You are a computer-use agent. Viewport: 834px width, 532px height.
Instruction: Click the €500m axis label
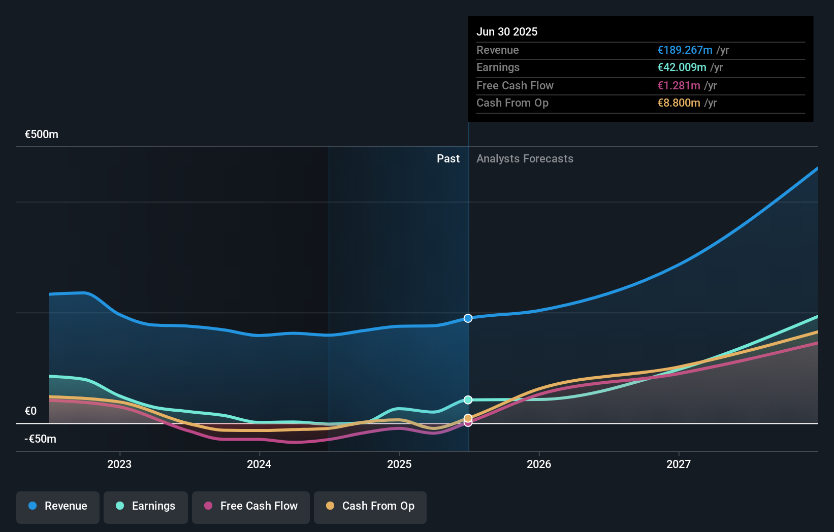41,134
